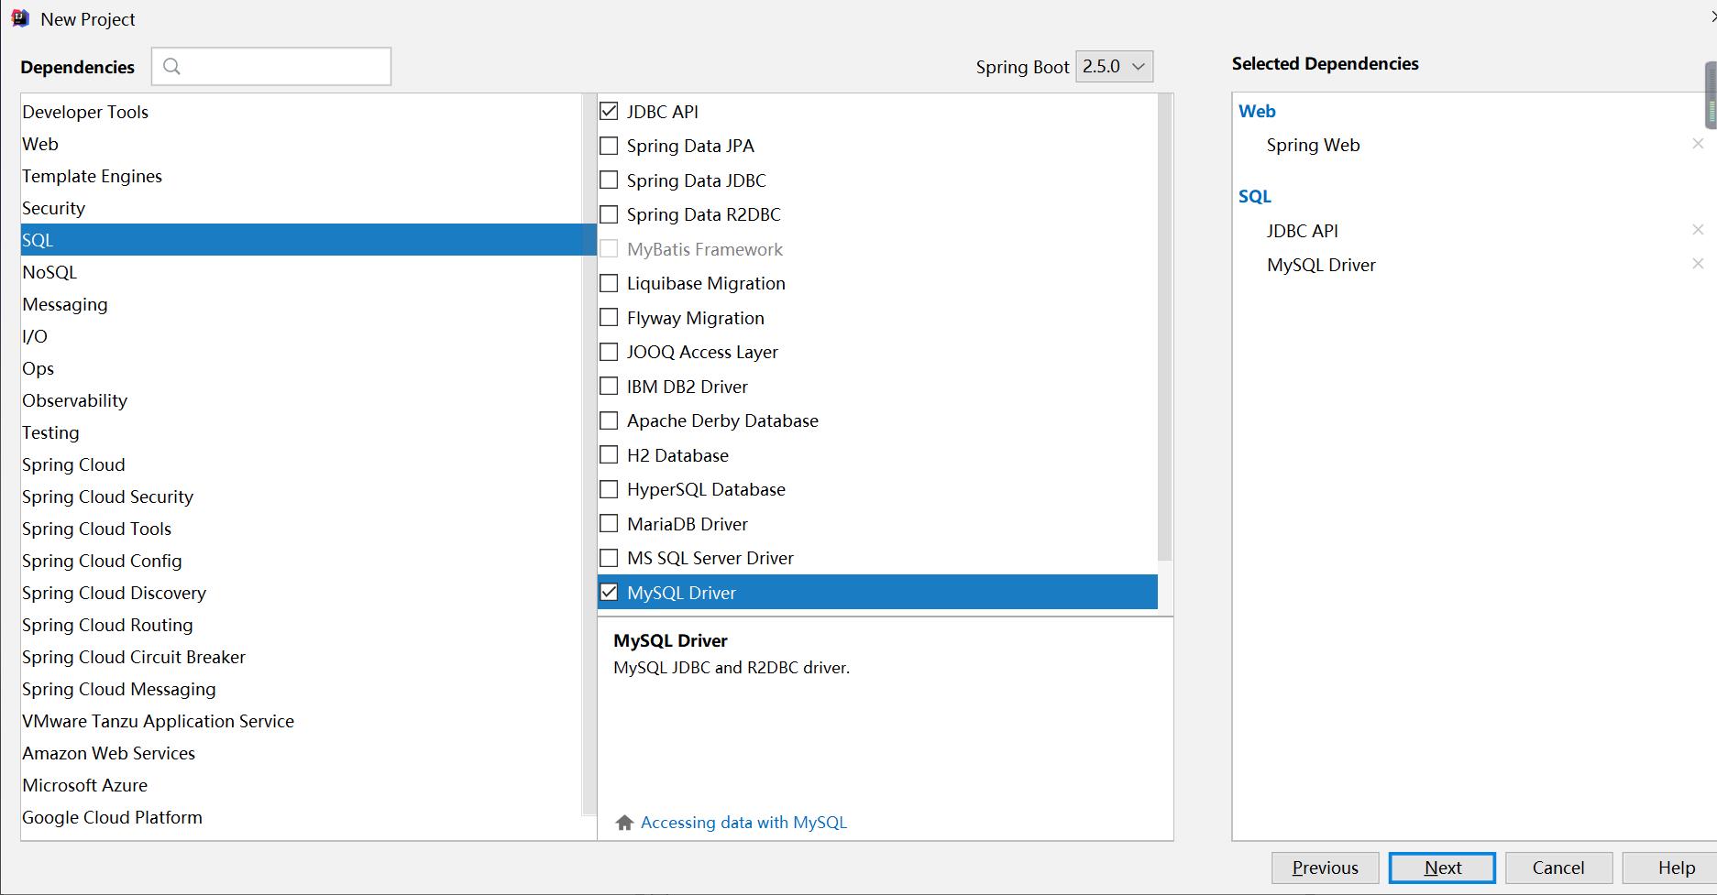Image resolution: width=1717 pixels, height=895 pixels.
Task: Open Template Engines category
Action: point(302,176)
